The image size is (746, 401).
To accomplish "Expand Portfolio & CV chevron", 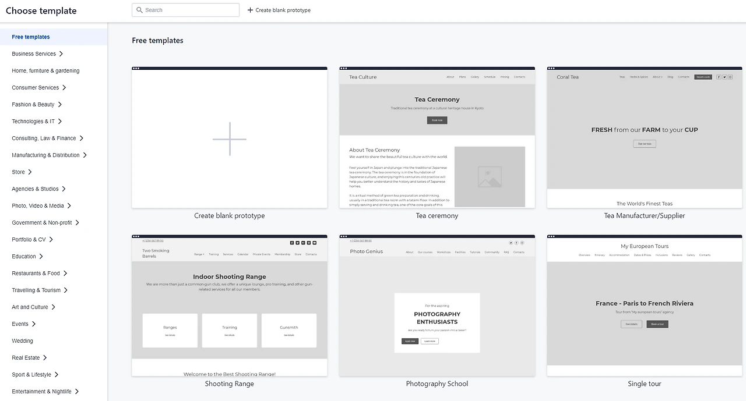I will 51,239.
